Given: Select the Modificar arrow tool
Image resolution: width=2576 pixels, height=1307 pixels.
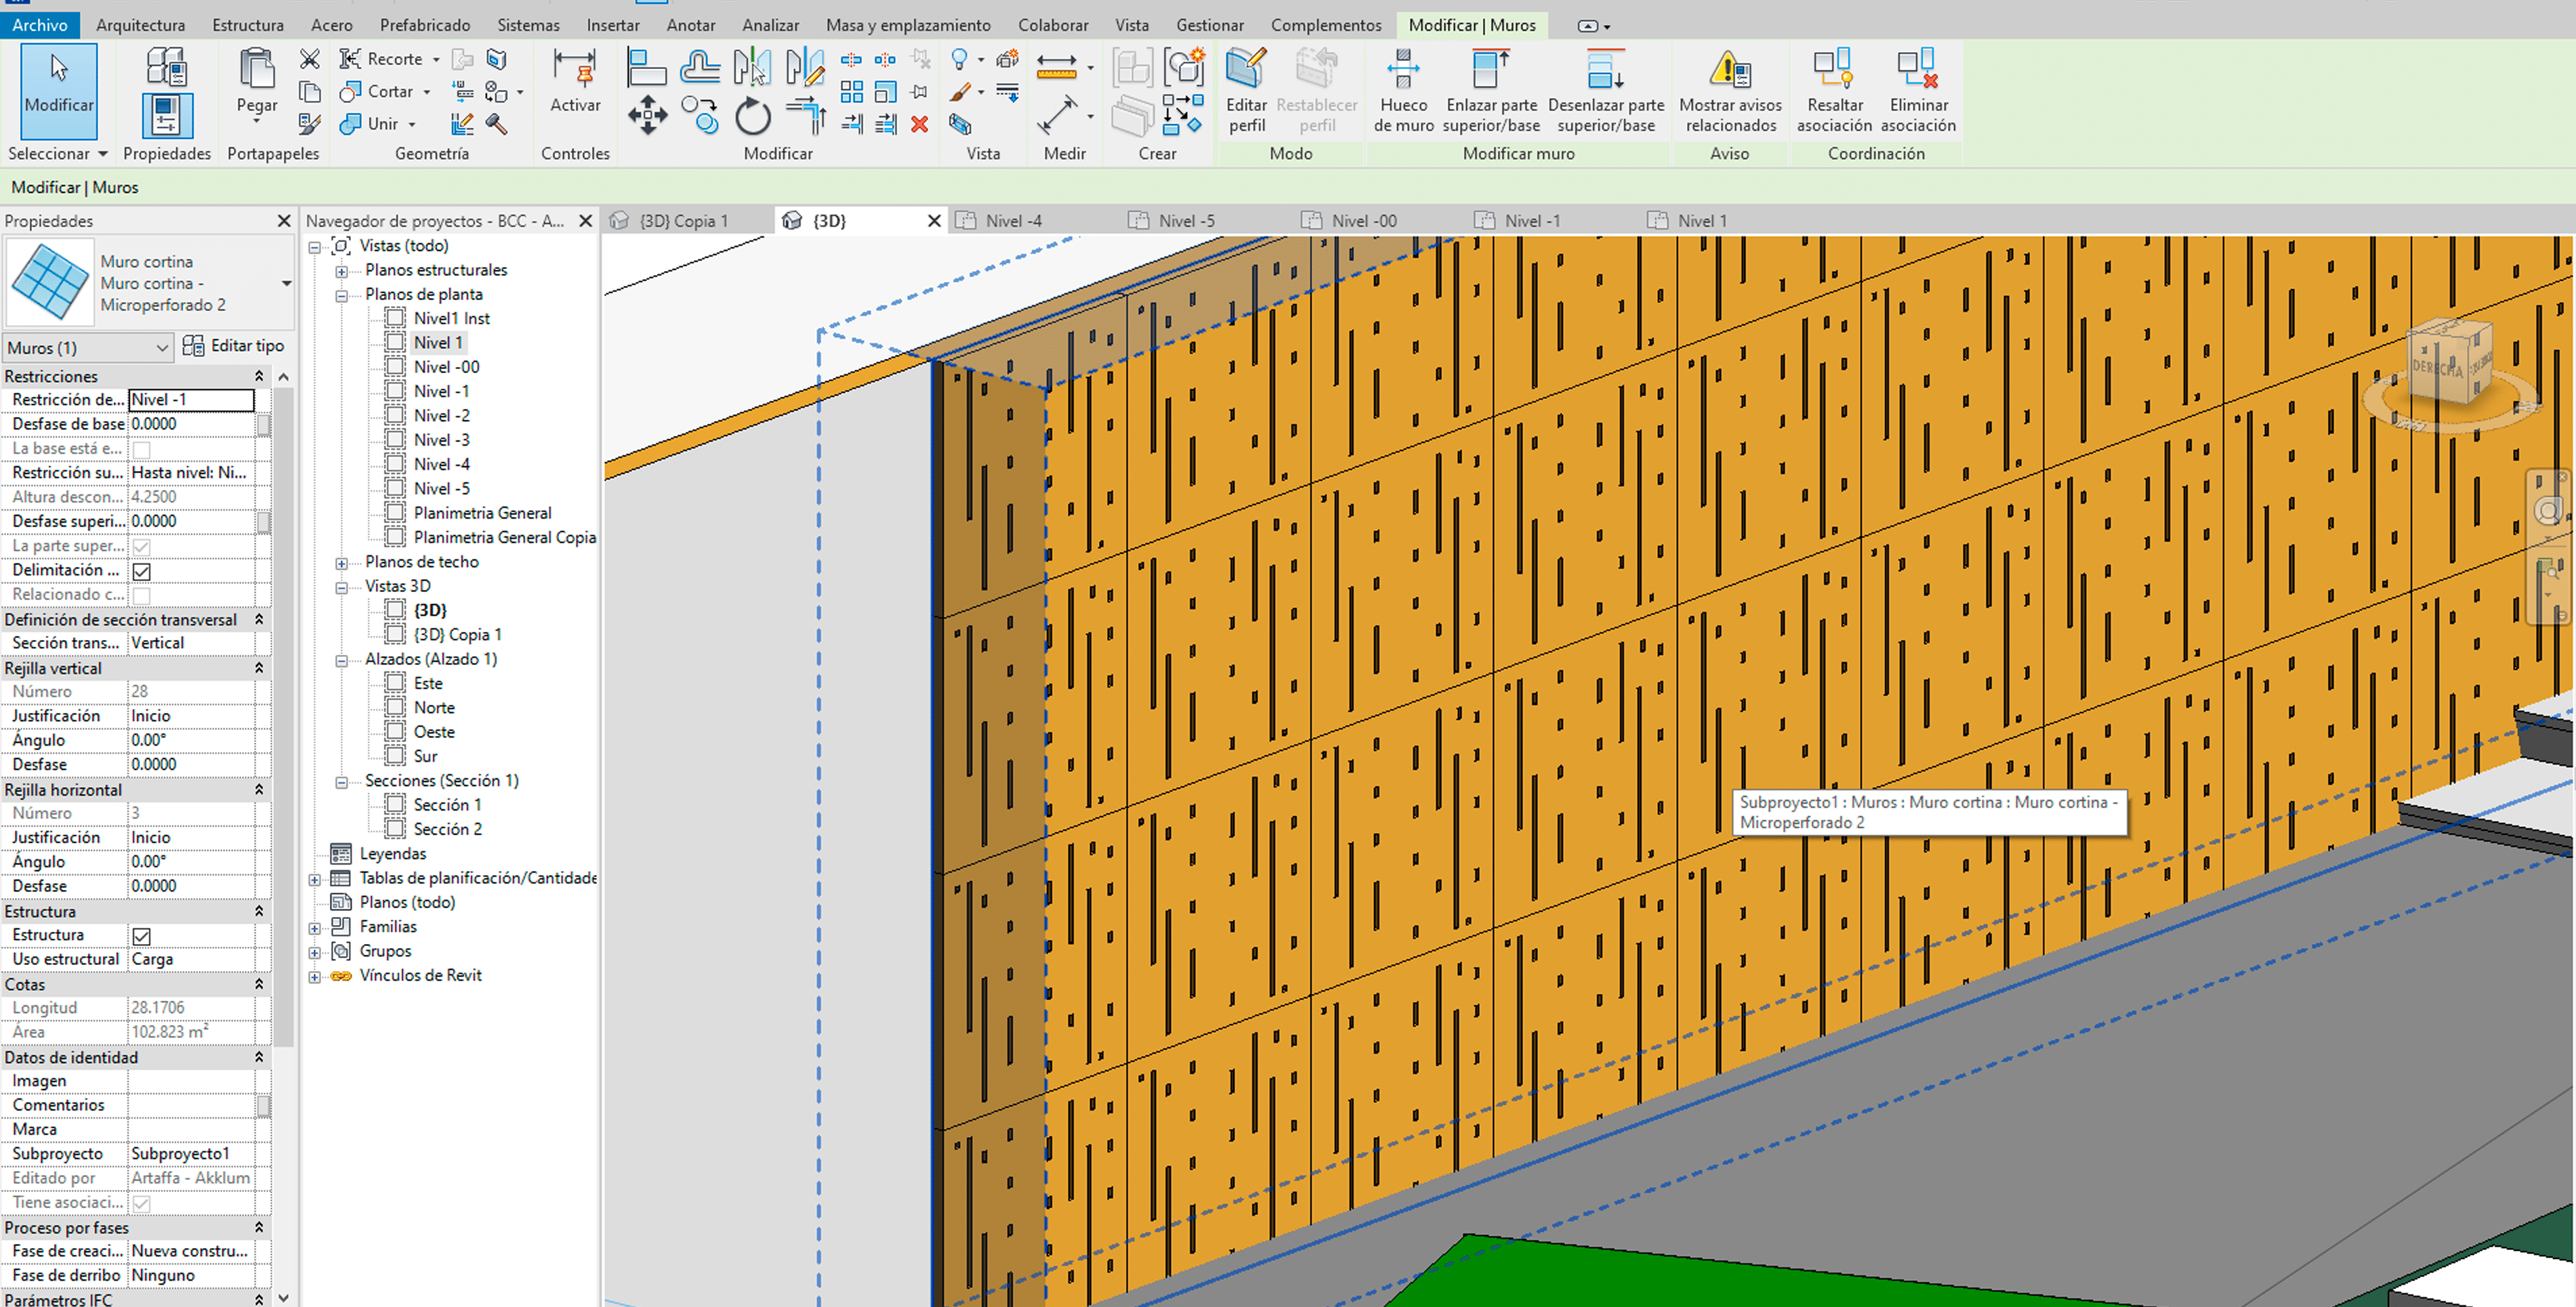Looking at the screenshot, I should pos(58,90).
